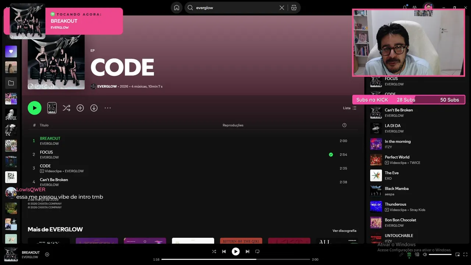Open the friend activity icon
This screenshot has width=471, height=265.
[x=415, y=7]
